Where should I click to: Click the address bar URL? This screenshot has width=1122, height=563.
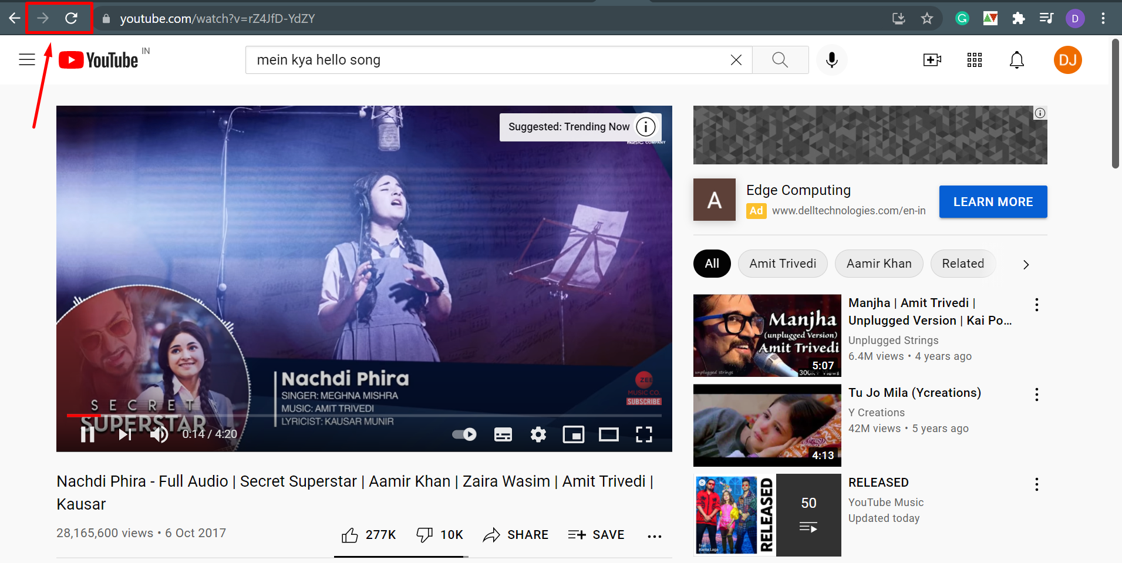[x=217, y=19]
